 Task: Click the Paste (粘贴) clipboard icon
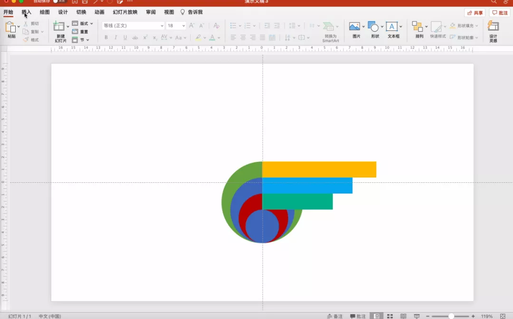(x=10, y=28)
